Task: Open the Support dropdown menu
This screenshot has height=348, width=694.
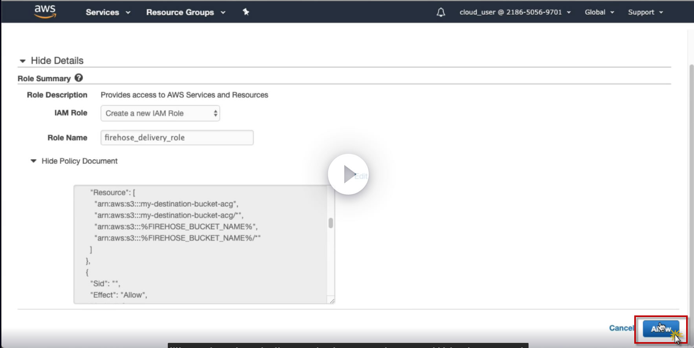Action: pos(645,13)
